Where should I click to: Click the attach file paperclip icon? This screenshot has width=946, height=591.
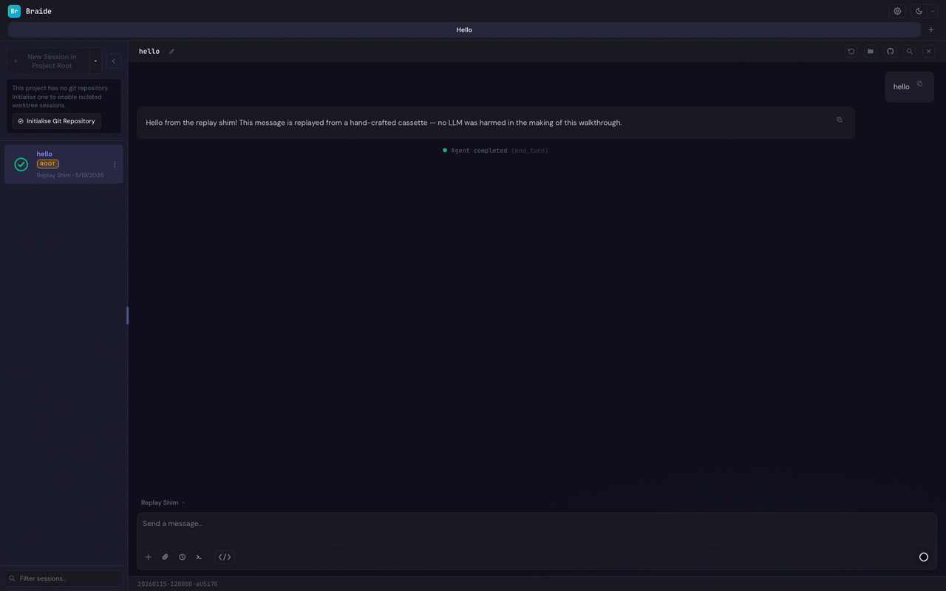(165, 557)
